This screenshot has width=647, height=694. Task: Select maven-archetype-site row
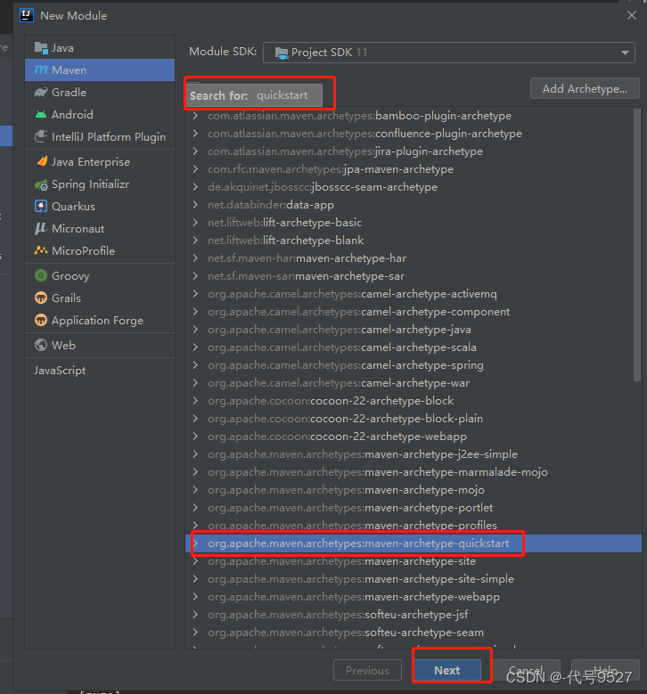414,561
